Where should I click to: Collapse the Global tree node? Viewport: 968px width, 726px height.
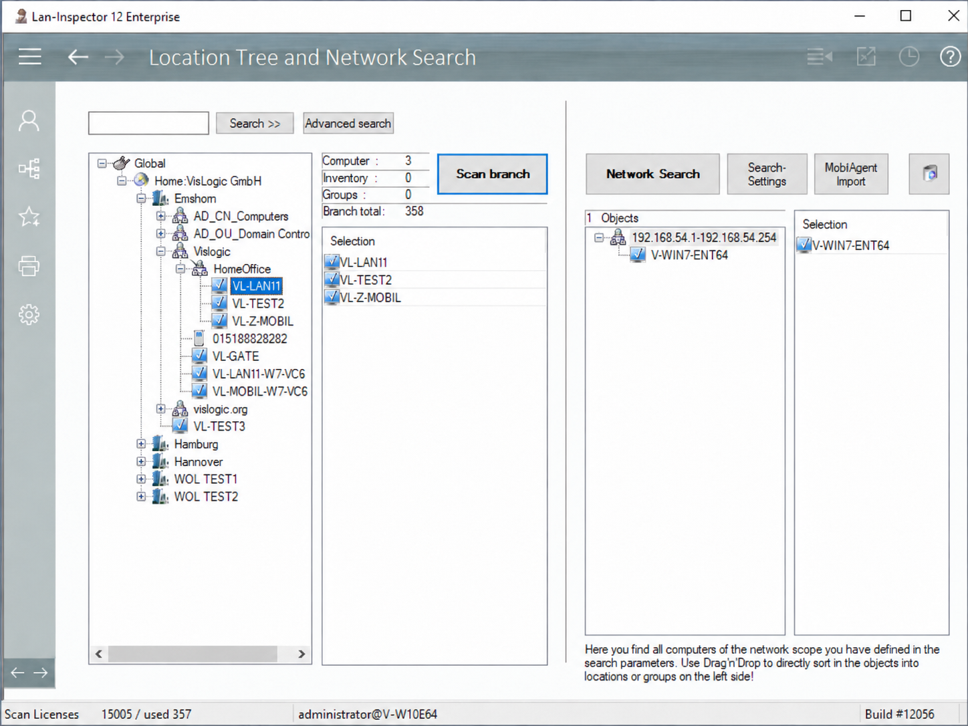102,163
